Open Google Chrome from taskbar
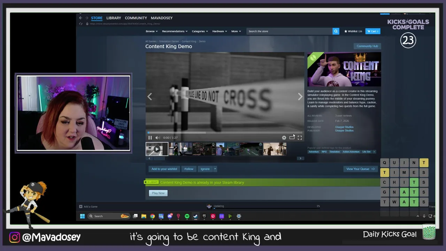 (x=152, y=216)
